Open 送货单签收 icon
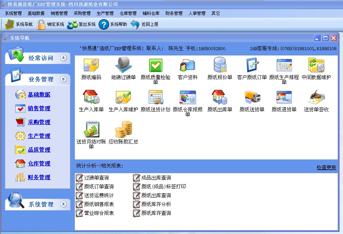 coord(316,96)
